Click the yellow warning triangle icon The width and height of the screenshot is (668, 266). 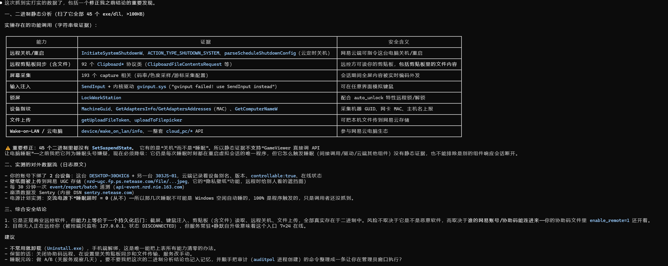[8, 148]
